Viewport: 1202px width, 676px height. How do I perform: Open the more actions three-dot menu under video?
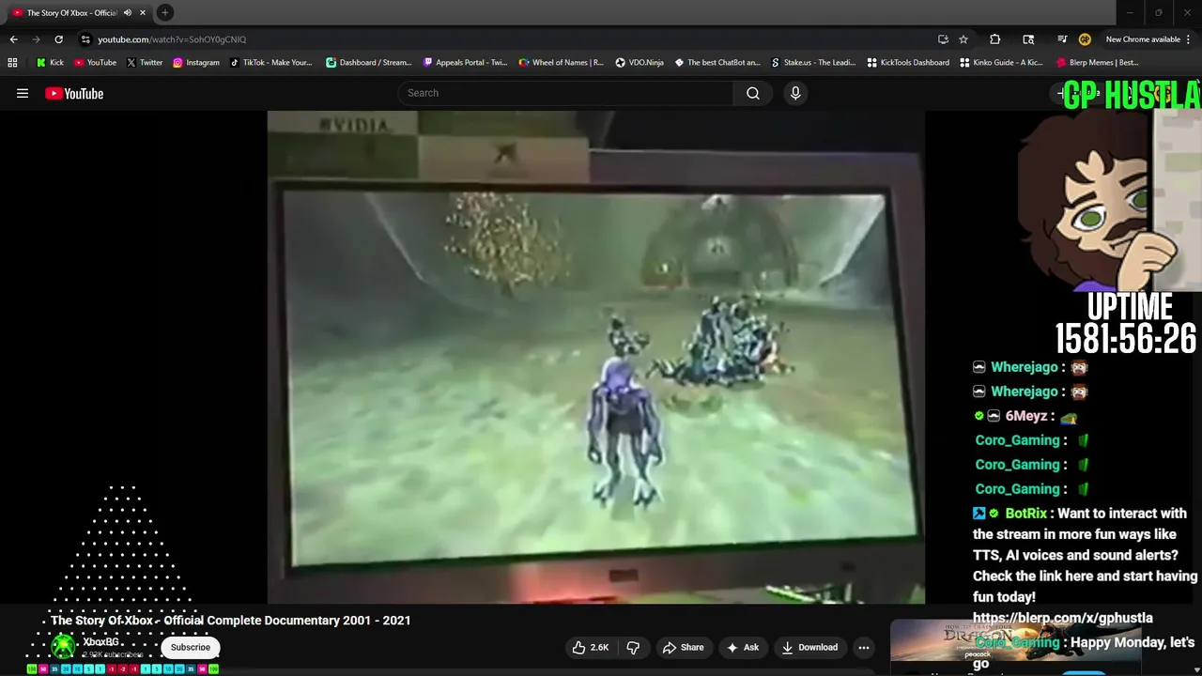tap(864, 647)
